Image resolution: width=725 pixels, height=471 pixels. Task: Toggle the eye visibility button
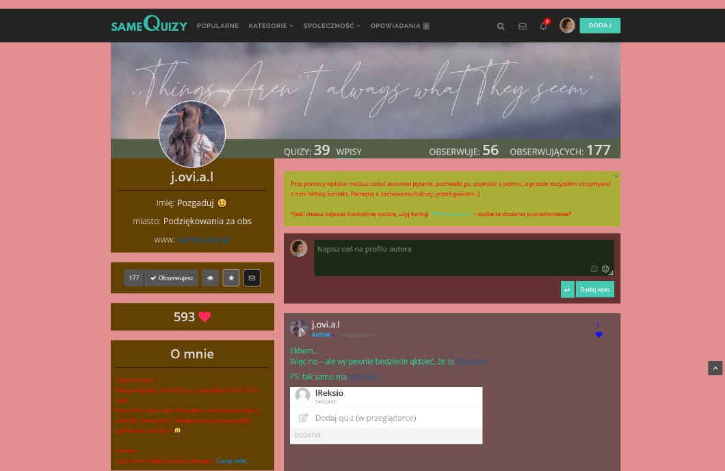(x=210, y=278)
